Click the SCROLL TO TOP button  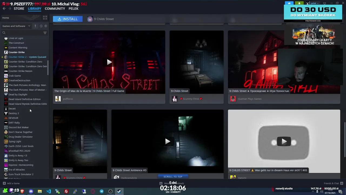tap(173, 177)
